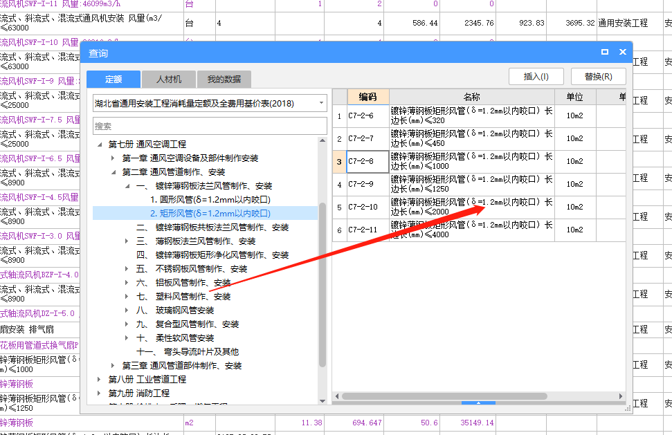Click the ≤1000 duct name in dialog

coord(472,161)
